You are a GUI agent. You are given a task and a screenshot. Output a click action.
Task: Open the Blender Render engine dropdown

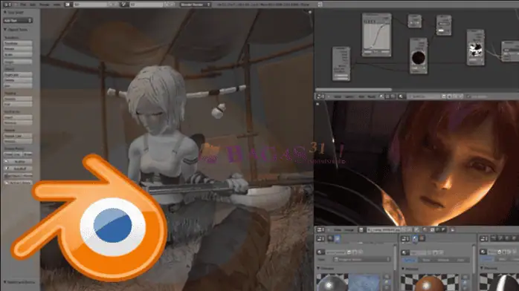196,4
